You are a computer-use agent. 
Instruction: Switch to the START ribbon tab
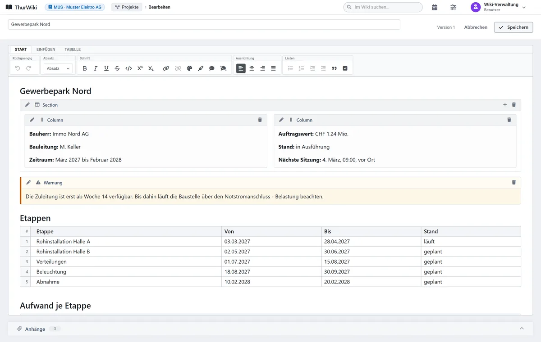(x=21, y=49)
